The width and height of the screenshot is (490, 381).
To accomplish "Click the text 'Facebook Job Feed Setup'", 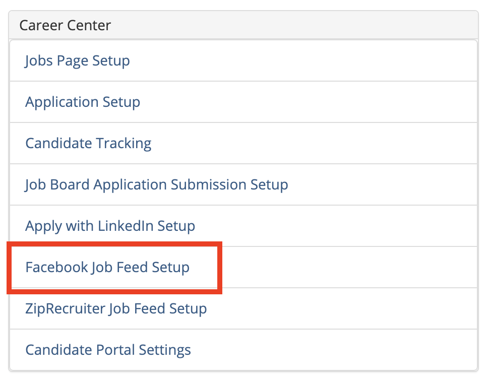I will (x=107, y=268).
